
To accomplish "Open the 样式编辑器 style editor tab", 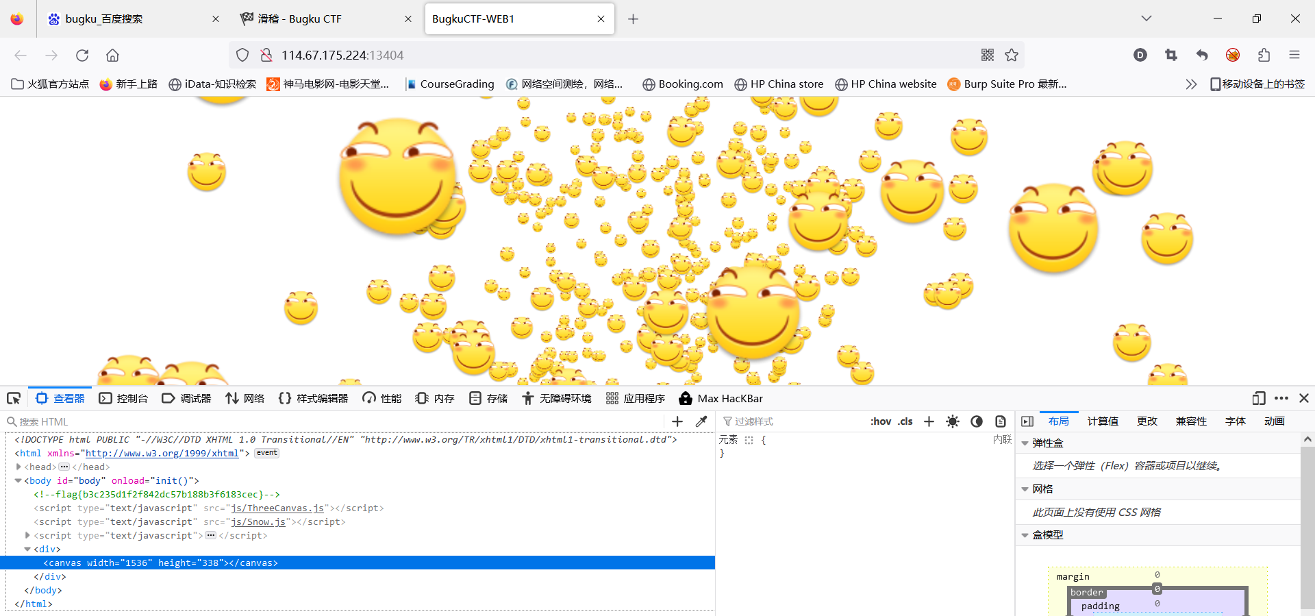I will click(313, 398).
